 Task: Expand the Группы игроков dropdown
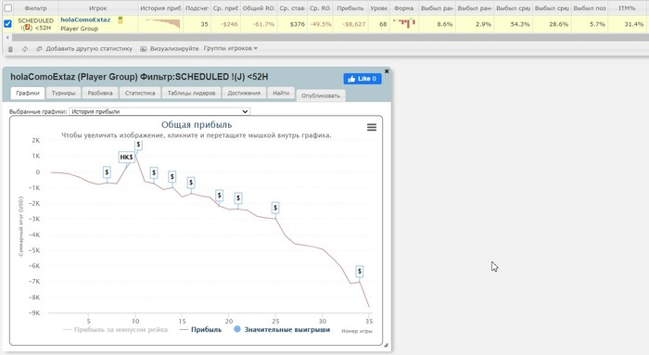point(231,48)
